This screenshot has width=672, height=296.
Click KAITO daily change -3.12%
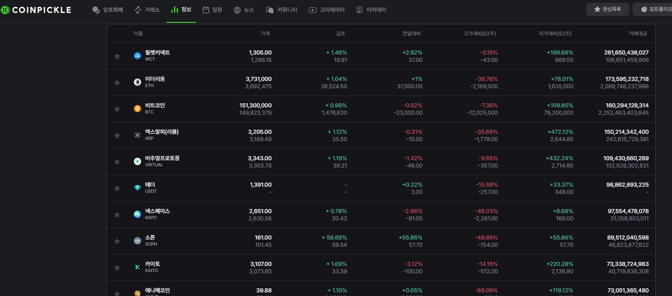click(x=413, y=264)
